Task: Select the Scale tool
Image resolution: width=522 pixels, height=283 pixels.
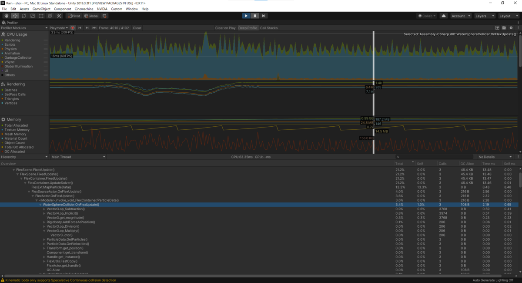Action: coord(33,16)
